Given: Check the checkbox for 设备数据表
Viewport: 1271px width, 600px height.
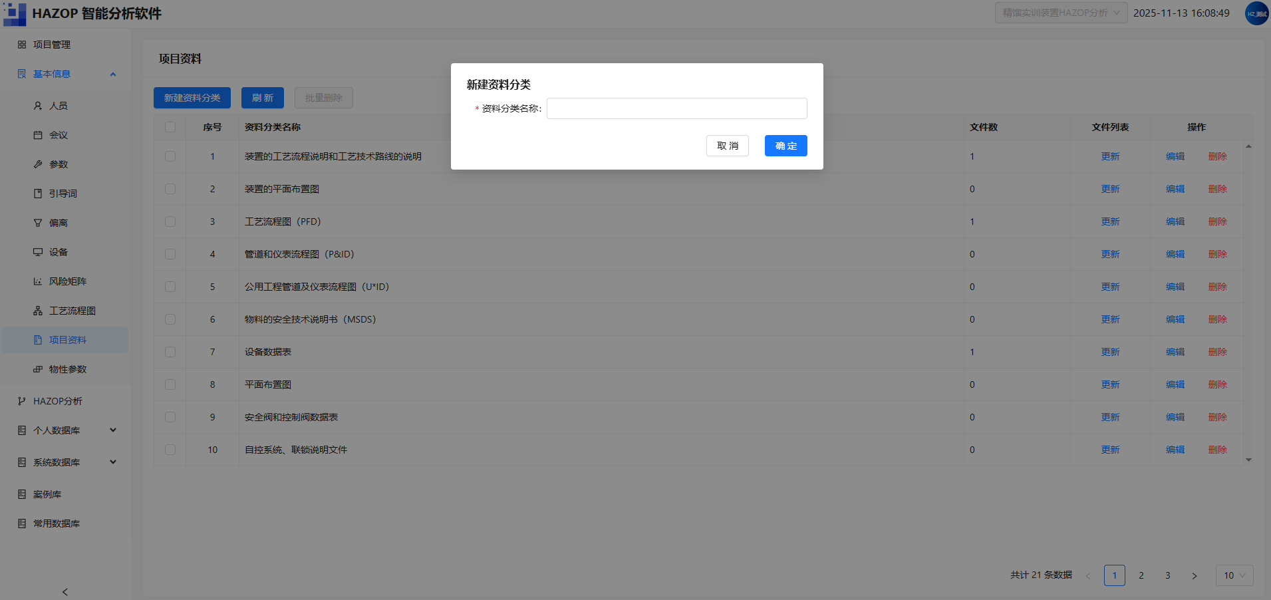Looking at the screenshot, I should 170,352.
